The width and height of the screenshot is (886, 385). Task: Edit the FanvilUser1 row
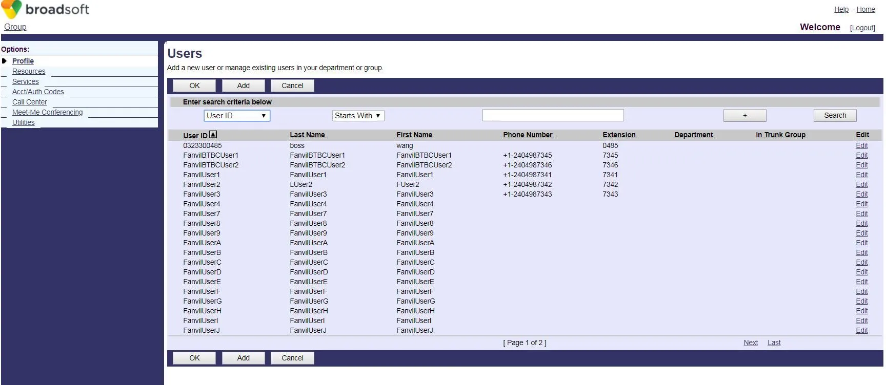(x=861, y=175)
